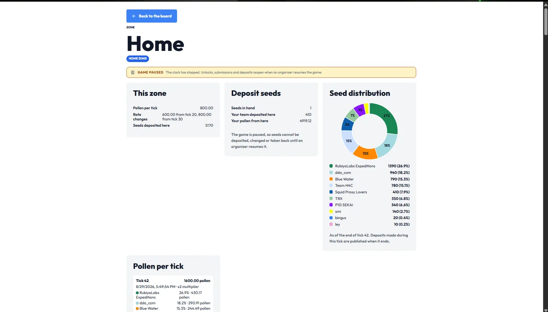Click the "Your team deposited here" label
The height and width of the screenshot is (312, 548).
coord(253,114)
